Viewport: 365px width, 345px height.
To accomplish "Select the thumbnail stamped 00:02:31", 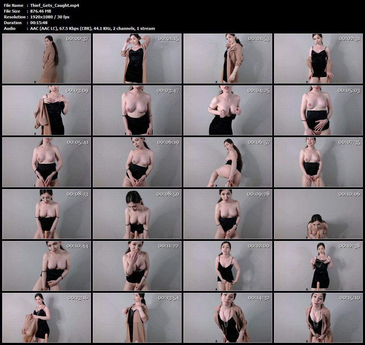I will pyautogui.click(x=318, y=58).
